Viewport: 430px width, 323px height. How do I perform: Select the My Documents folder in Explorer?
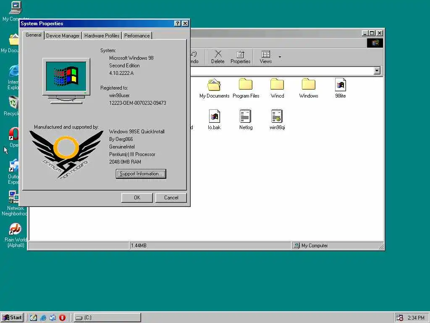(215, 88)
